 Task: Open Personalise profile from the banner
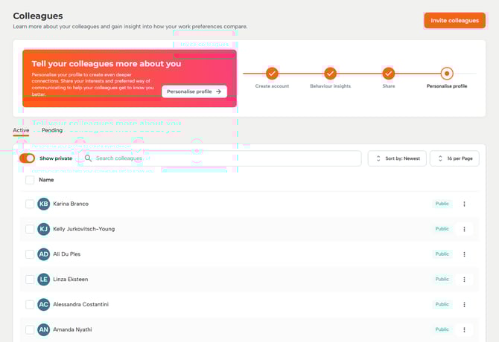tap(194, 91)
